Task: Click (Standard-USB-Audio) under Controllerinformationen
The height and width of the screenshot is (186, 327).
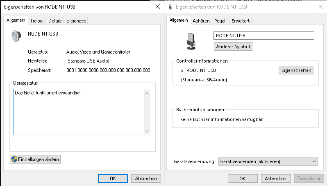Action: (x=204, y=80)
